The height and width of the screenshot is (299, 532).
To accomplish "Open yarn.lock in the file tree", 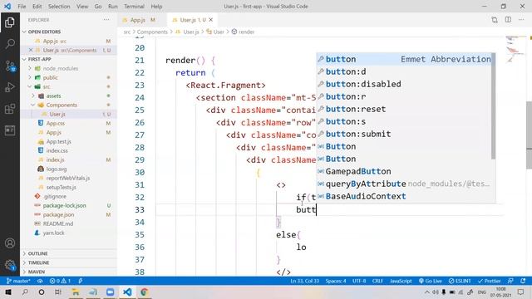I will click(x=53, y=233).
